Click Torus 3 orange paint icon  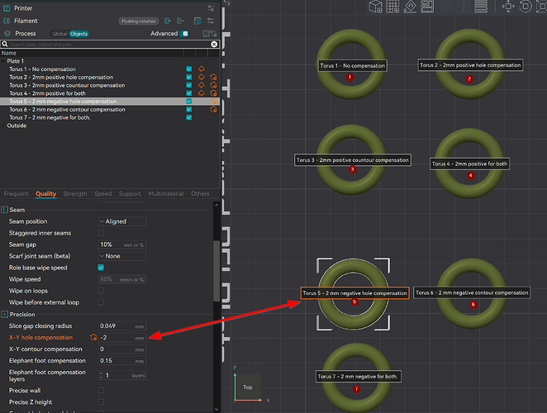(202, 85)
